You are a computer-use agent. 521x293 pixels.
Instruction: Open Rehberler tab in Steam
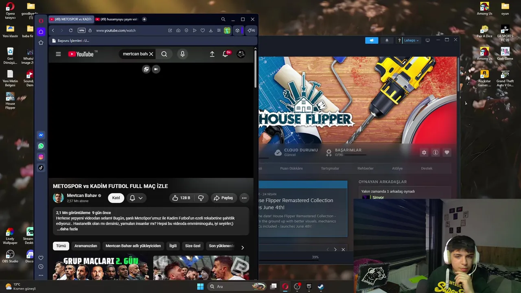[x=366, y=168]
